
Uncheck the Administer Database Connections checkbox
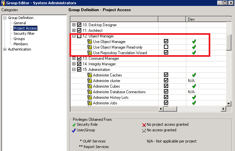166,91
